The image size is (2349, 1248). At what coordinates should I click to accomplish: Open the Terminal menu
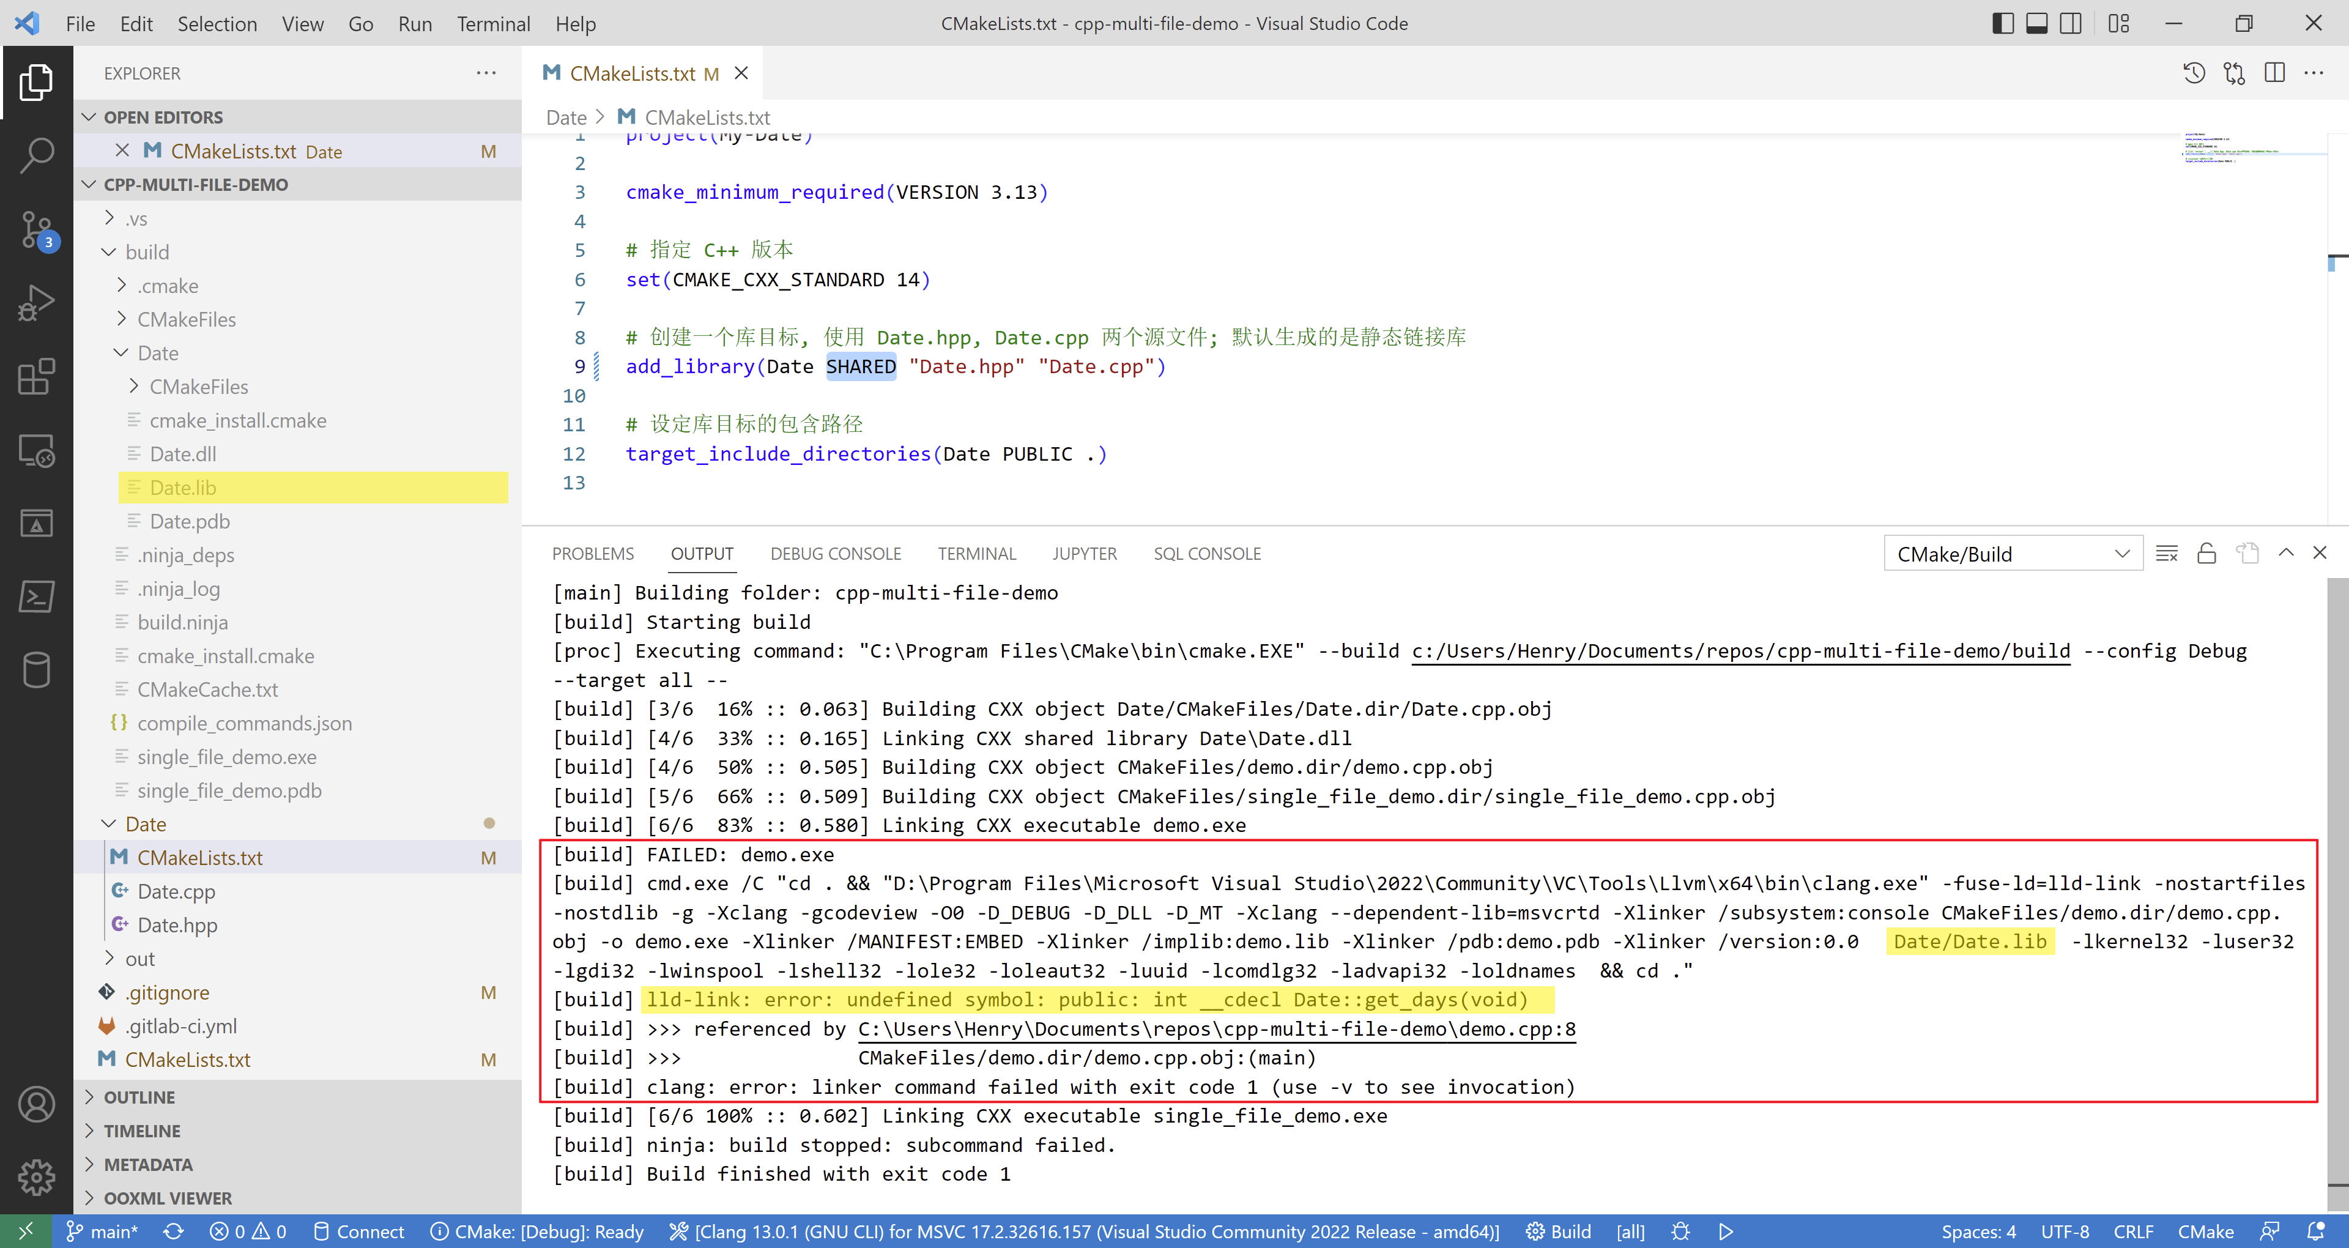[x=493, y=24]
